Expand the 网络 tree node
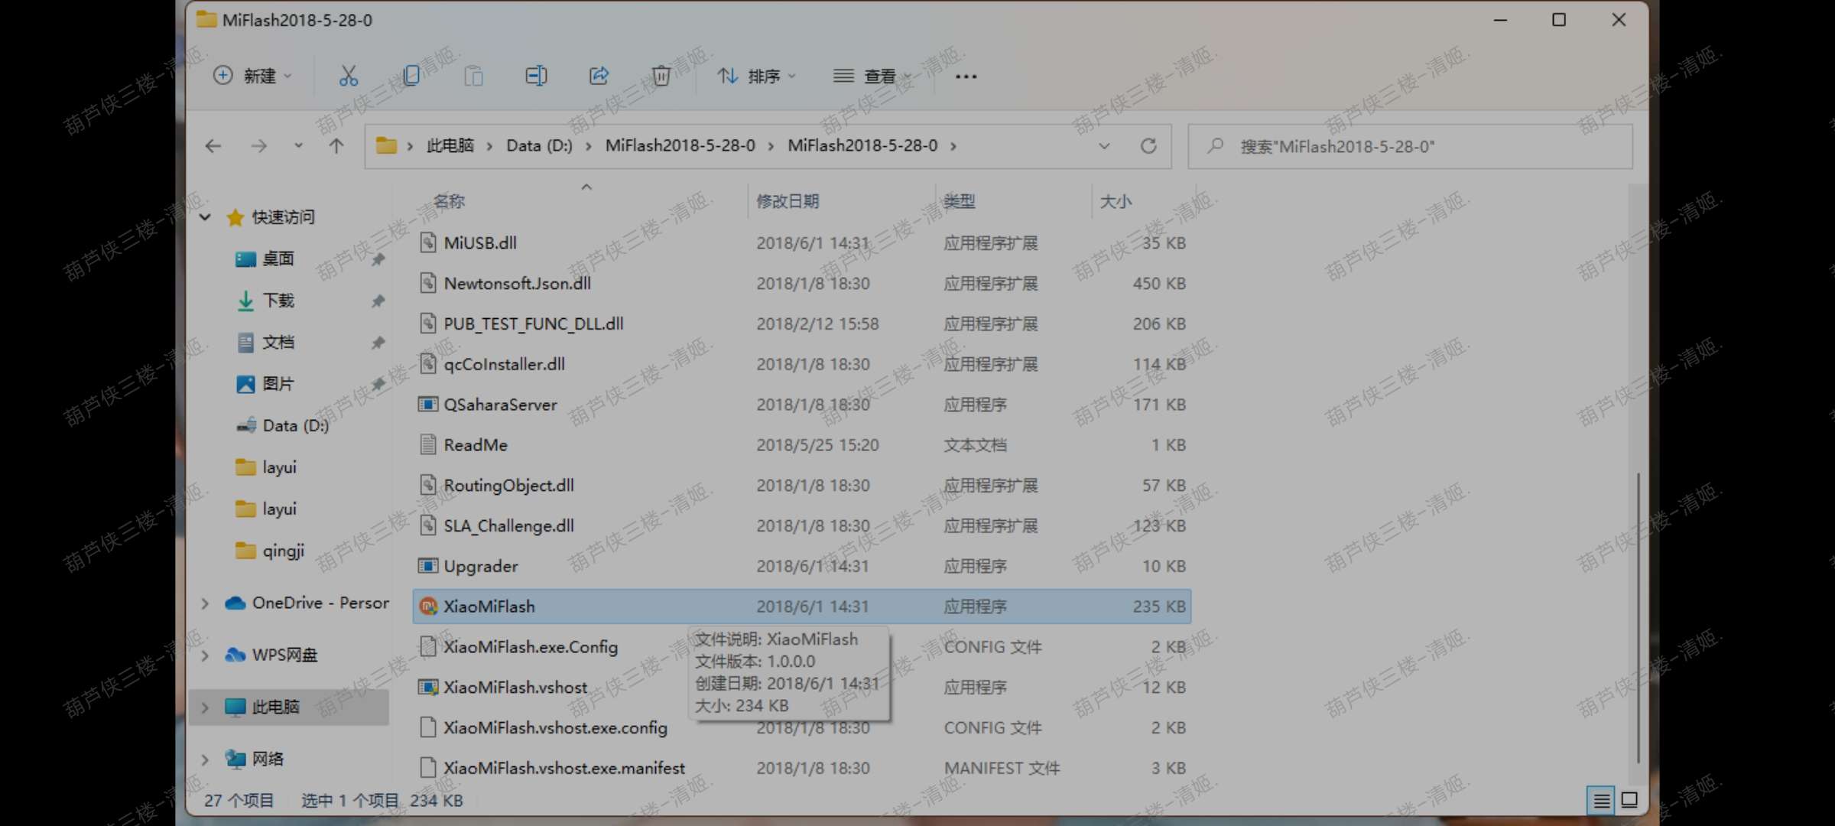 pyautogui.click(x=205, y=759)
